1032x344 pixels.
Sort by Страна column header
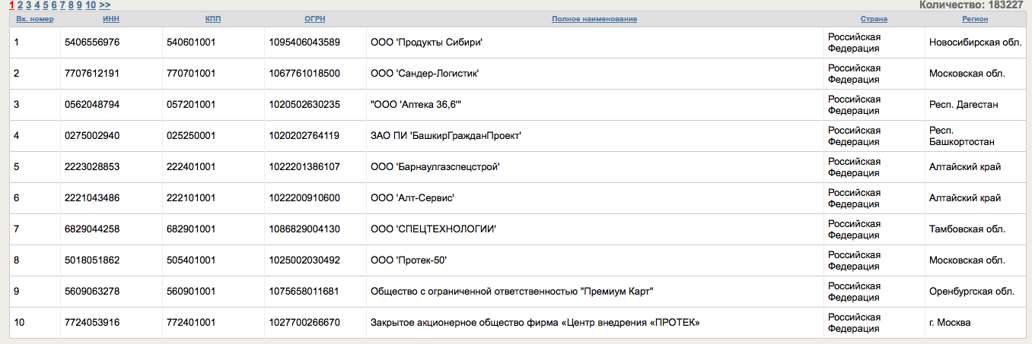point(874,19)
